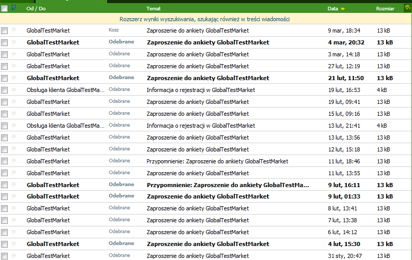Open unread subject dated 4 lut, 15:30

click(x=208, y=244)
